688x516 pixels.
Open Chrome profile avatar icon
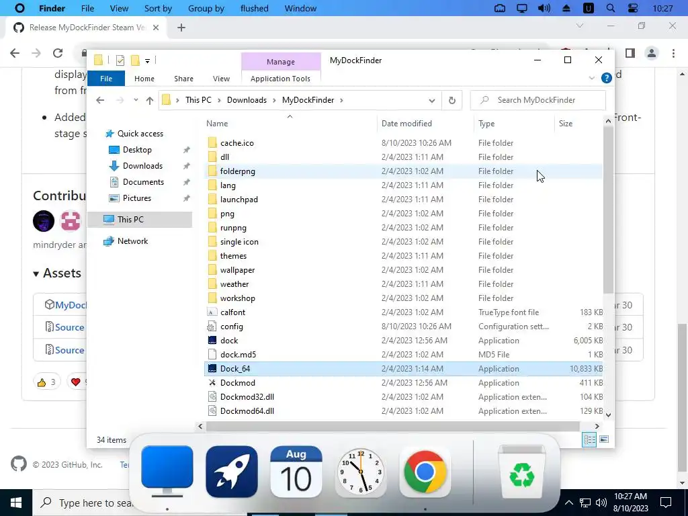click(652, 53)
